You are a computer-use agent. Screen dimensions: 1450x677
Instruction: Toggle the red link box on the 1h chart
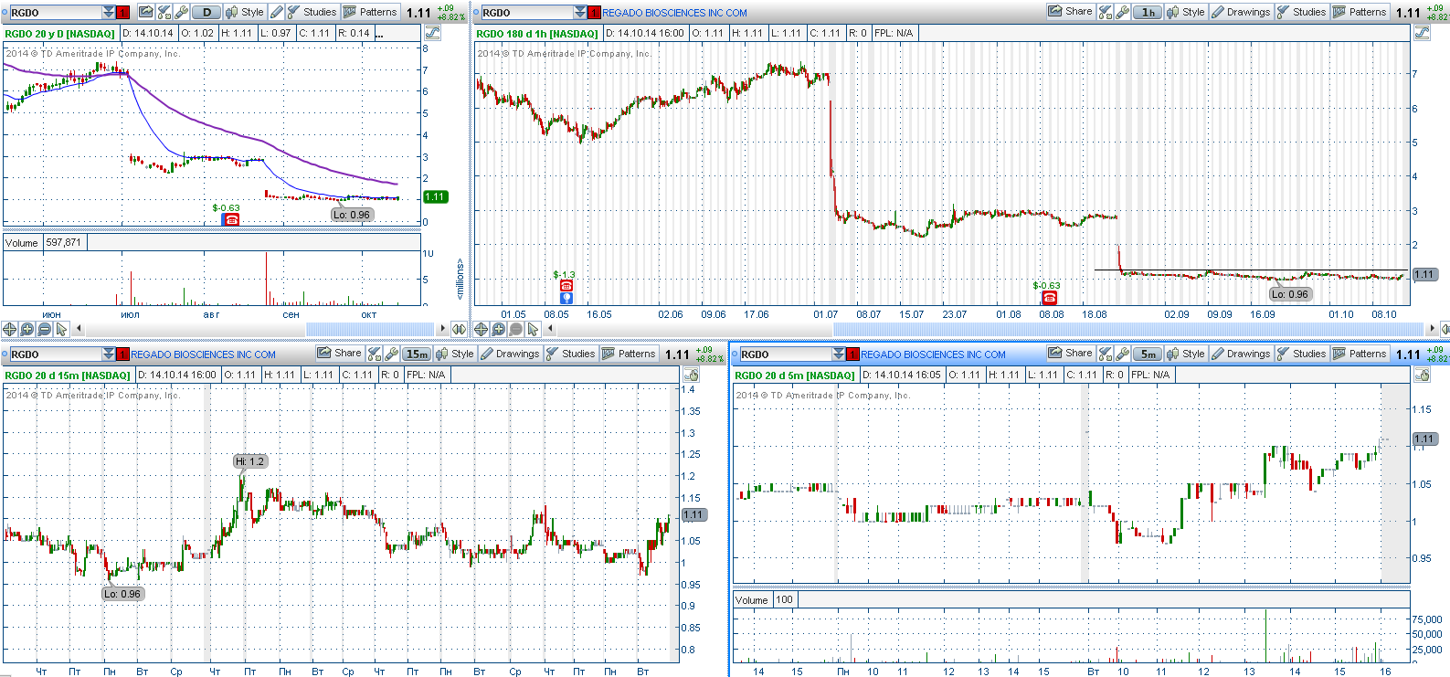(595, 13)
